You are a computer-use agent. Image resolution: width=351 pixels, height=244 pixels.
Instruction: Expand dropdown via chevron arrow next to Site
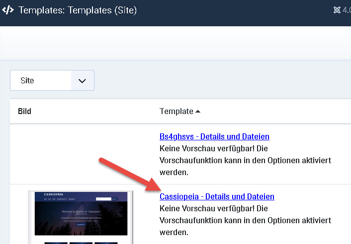[x=82, y=80]
